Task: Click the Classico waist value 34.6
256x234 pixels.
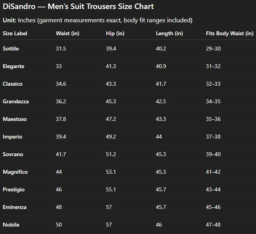Action: (61, 84)
